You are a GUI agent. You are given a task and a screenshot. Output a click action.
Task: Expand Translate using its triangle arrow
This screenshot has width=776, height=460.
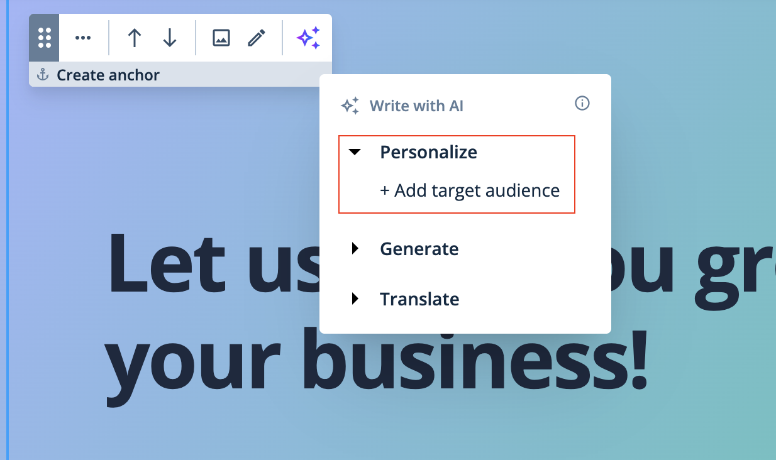(x=355, y=298)
